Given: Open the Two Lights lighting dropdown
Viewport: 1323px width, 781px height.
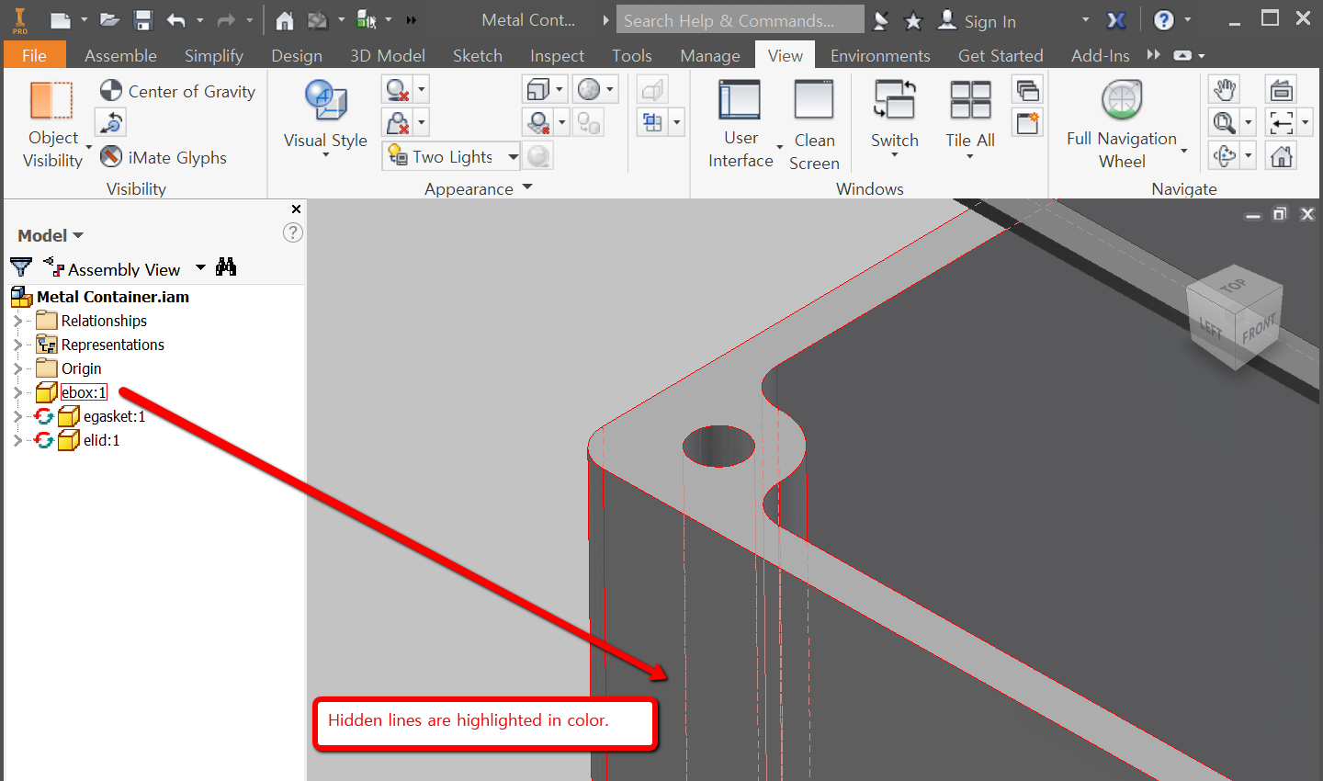Looking at the screenshot, I should (x=511, y=155).
